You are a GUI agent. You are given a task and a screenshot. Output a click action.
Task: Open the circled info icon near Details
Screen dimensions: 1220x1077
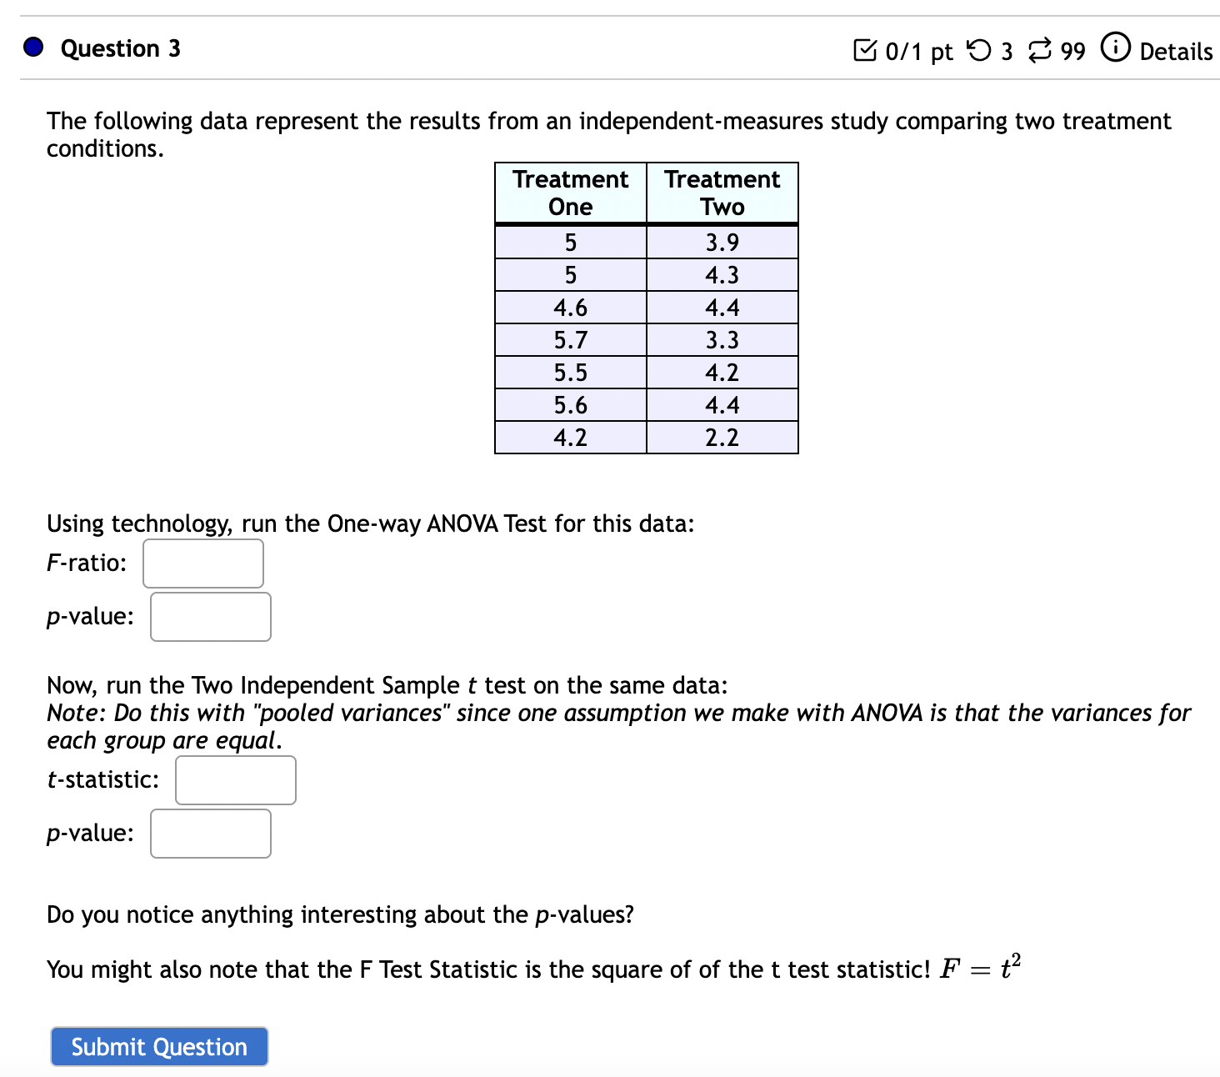[x=1114, y=49]
